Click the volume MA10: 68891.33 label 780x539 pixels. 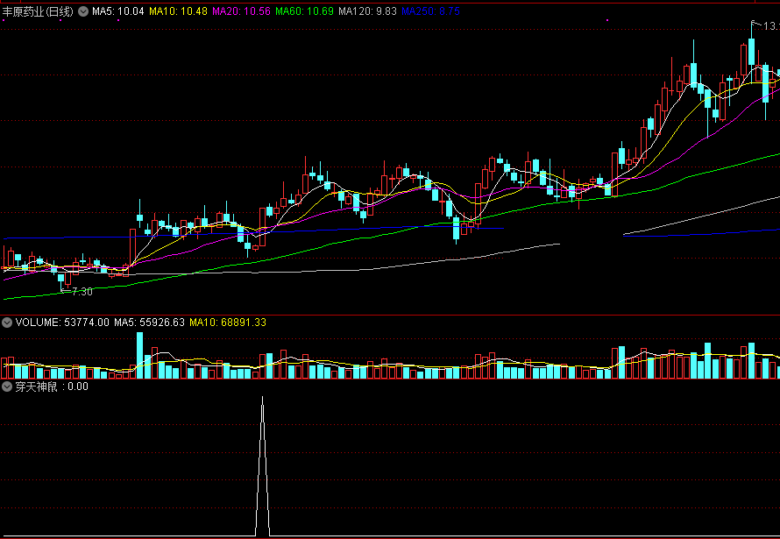[x=228, y=323]
